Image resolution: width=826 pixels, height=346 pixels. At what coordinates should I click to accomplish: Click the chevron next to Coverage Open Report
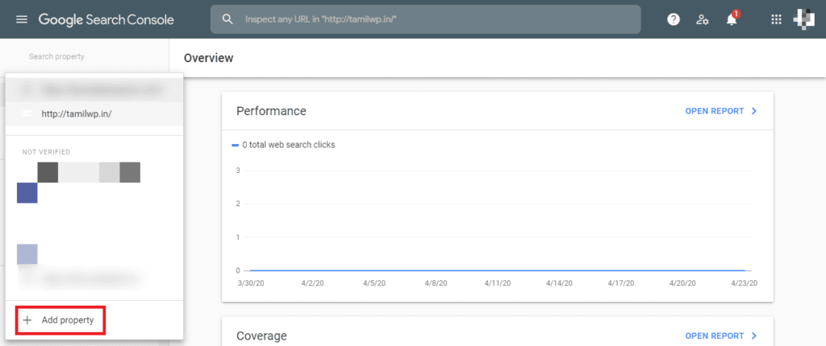(x=754, y=336)
